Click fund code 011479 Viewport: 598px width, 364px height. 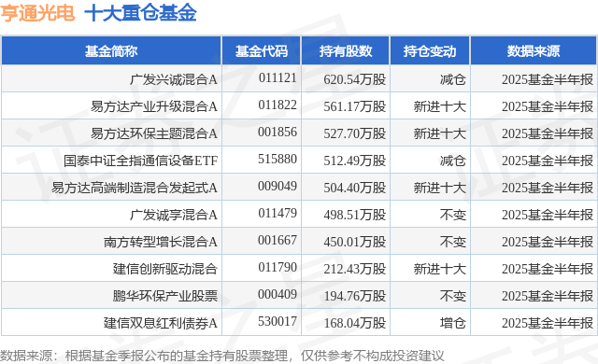278,213
